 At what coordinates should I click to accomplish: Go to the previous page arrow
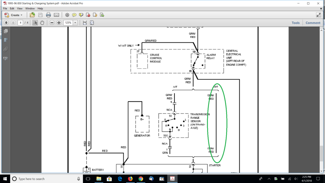[x=6, y=23]
